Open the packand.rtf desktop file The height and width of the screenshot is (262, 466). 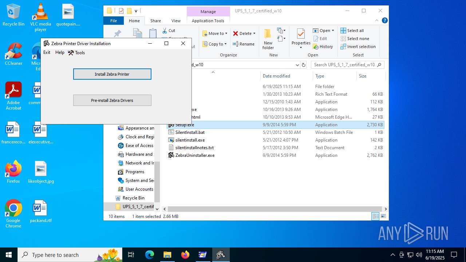point(41,211)
